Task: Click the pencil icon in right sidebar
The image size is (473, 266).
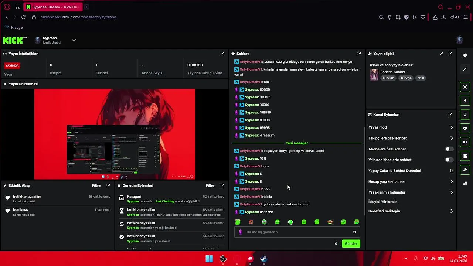Action: coord(465,69)
